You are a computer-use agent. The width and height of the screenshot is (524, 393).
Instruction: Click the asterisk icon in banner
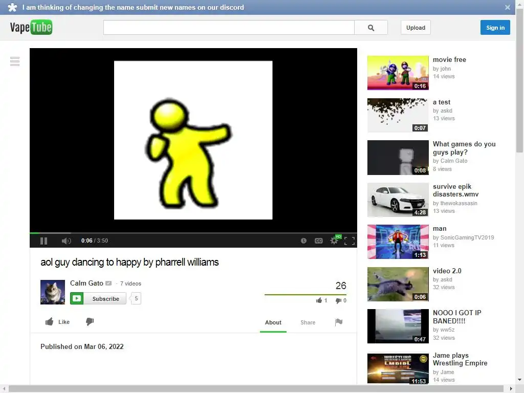pos(12,7)
